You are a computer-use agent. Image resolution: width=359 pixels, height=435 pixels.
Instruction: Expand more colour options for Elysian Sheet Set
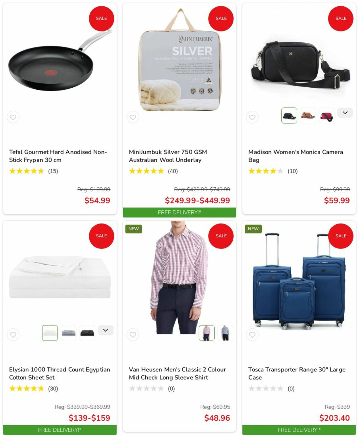point(106,330)
